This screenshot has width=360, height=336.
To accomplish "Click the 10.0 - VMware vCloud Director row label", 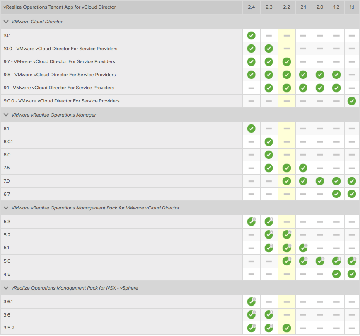I will click(60, 49).
